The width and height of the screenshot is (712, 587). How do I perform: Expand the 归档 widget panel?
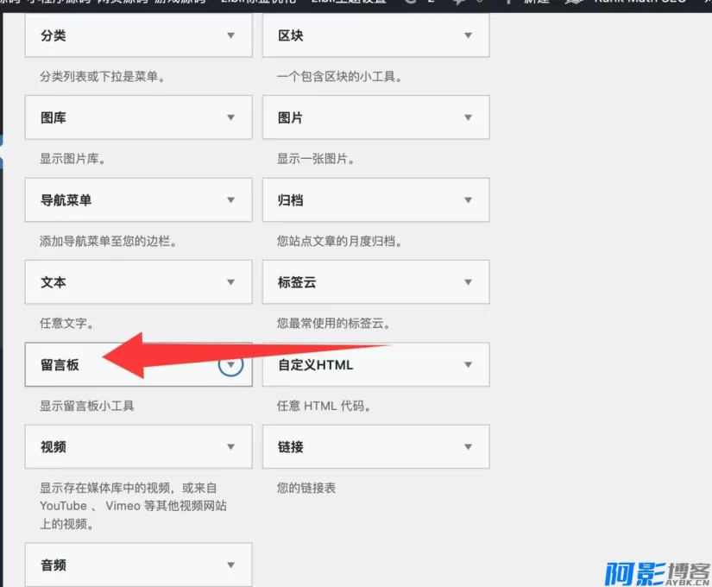click(x=467, y=199)
